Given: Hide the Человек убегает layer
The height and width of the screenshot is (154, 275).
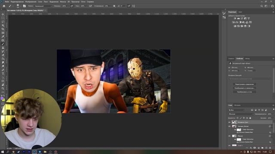Looking at the screenshot, I should point(229,126).
